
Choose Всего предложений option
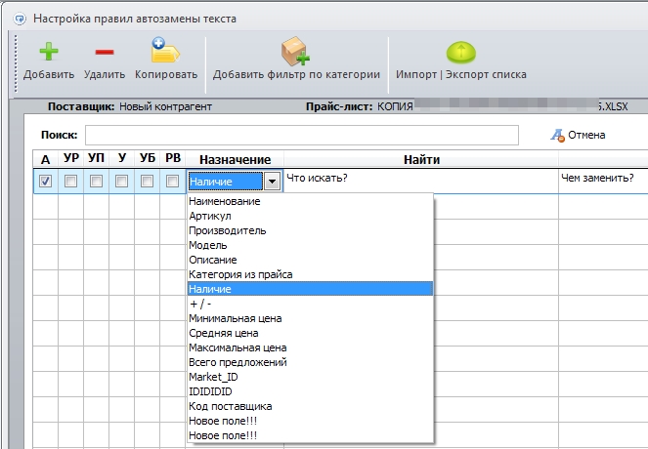coord(310,362)
